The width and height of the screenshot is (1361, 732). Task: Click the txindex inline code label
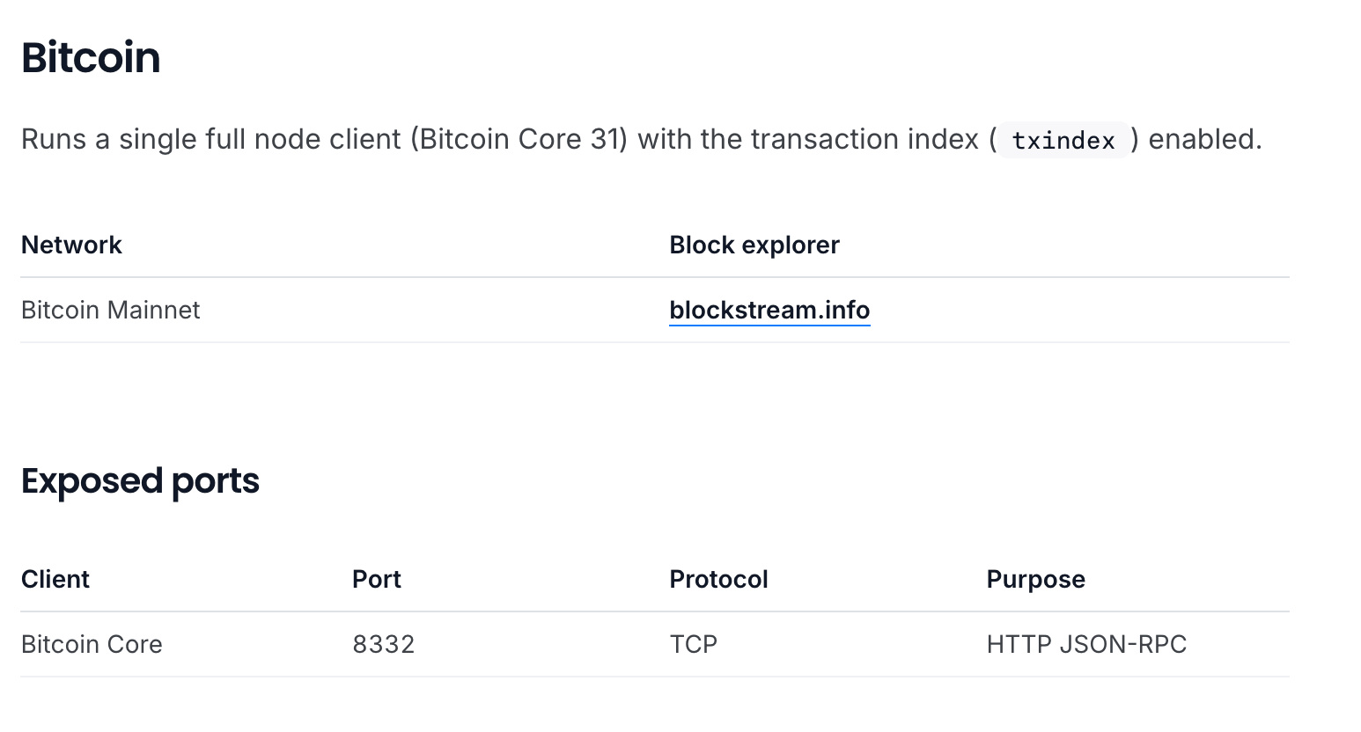(1063, 140)
